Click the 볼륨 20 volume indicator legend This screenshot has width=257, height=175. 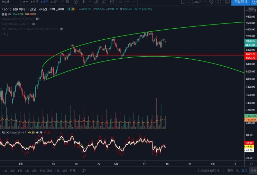(x=6, y=14)
